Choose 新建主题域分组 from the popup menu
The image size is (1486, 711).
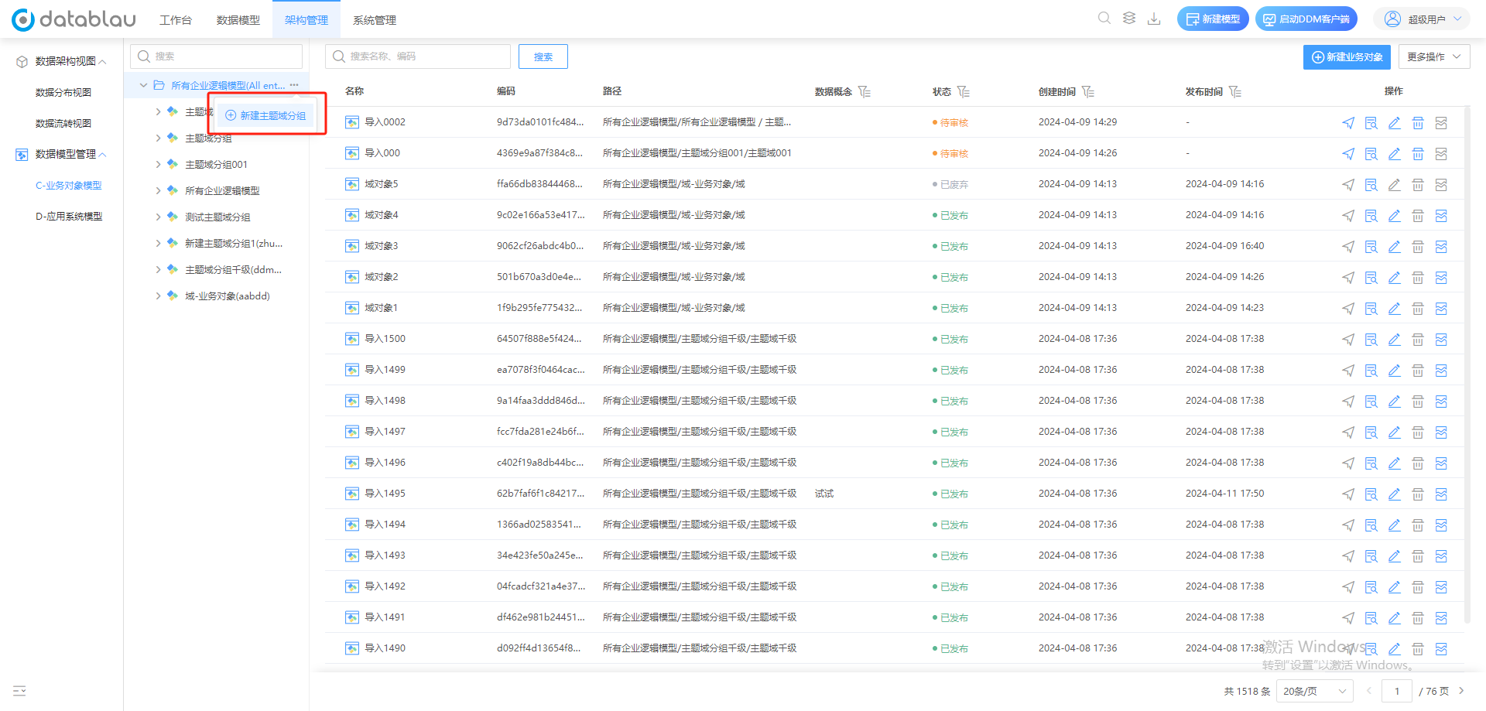266,115
